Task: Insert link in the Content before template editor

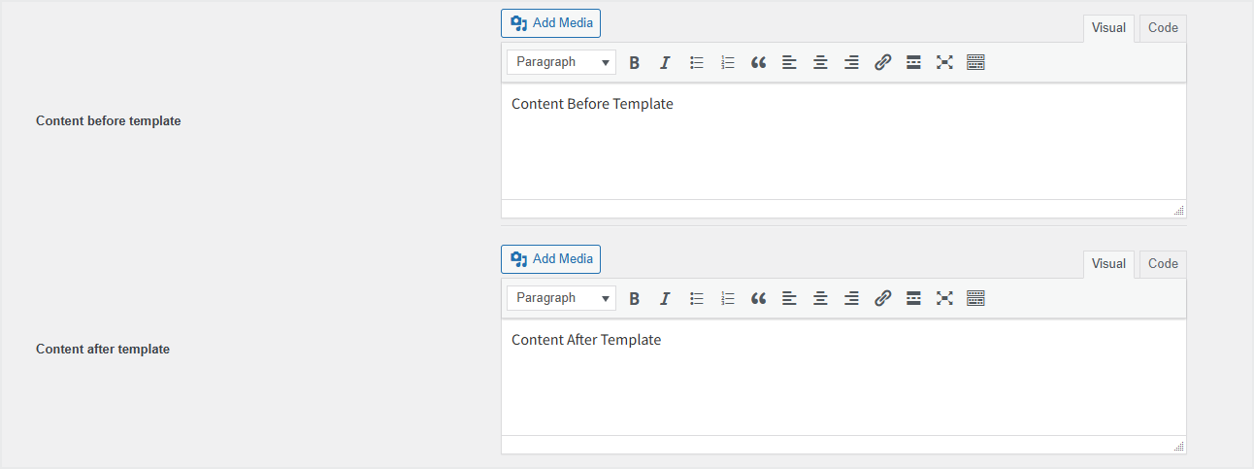Action: click(882, 62)
